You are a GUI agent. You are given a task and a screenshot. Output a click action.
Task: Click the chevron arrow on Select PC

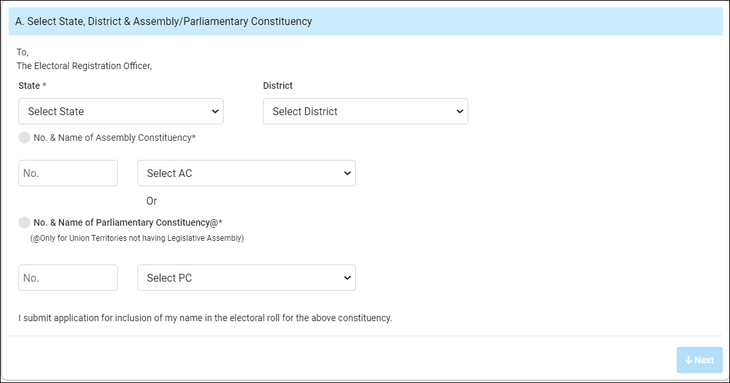[347, 278]
